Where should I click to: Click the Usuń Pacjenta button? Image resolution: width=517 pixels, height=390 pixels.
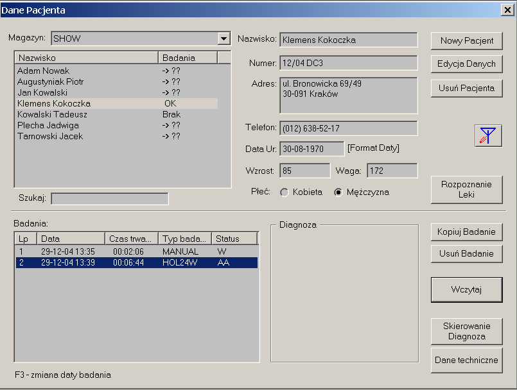(466, 89)
